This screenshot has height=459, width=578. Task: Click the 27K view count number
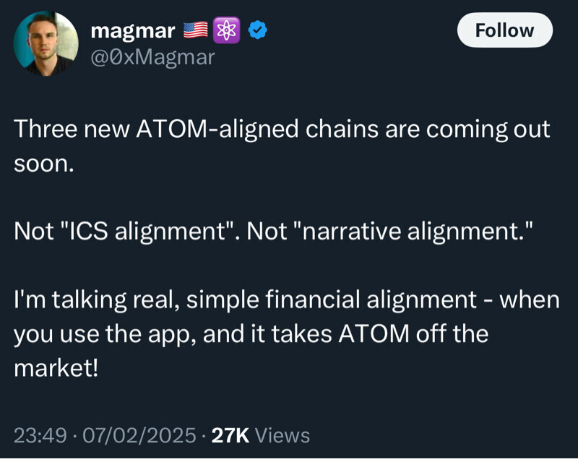click(230, 435)
